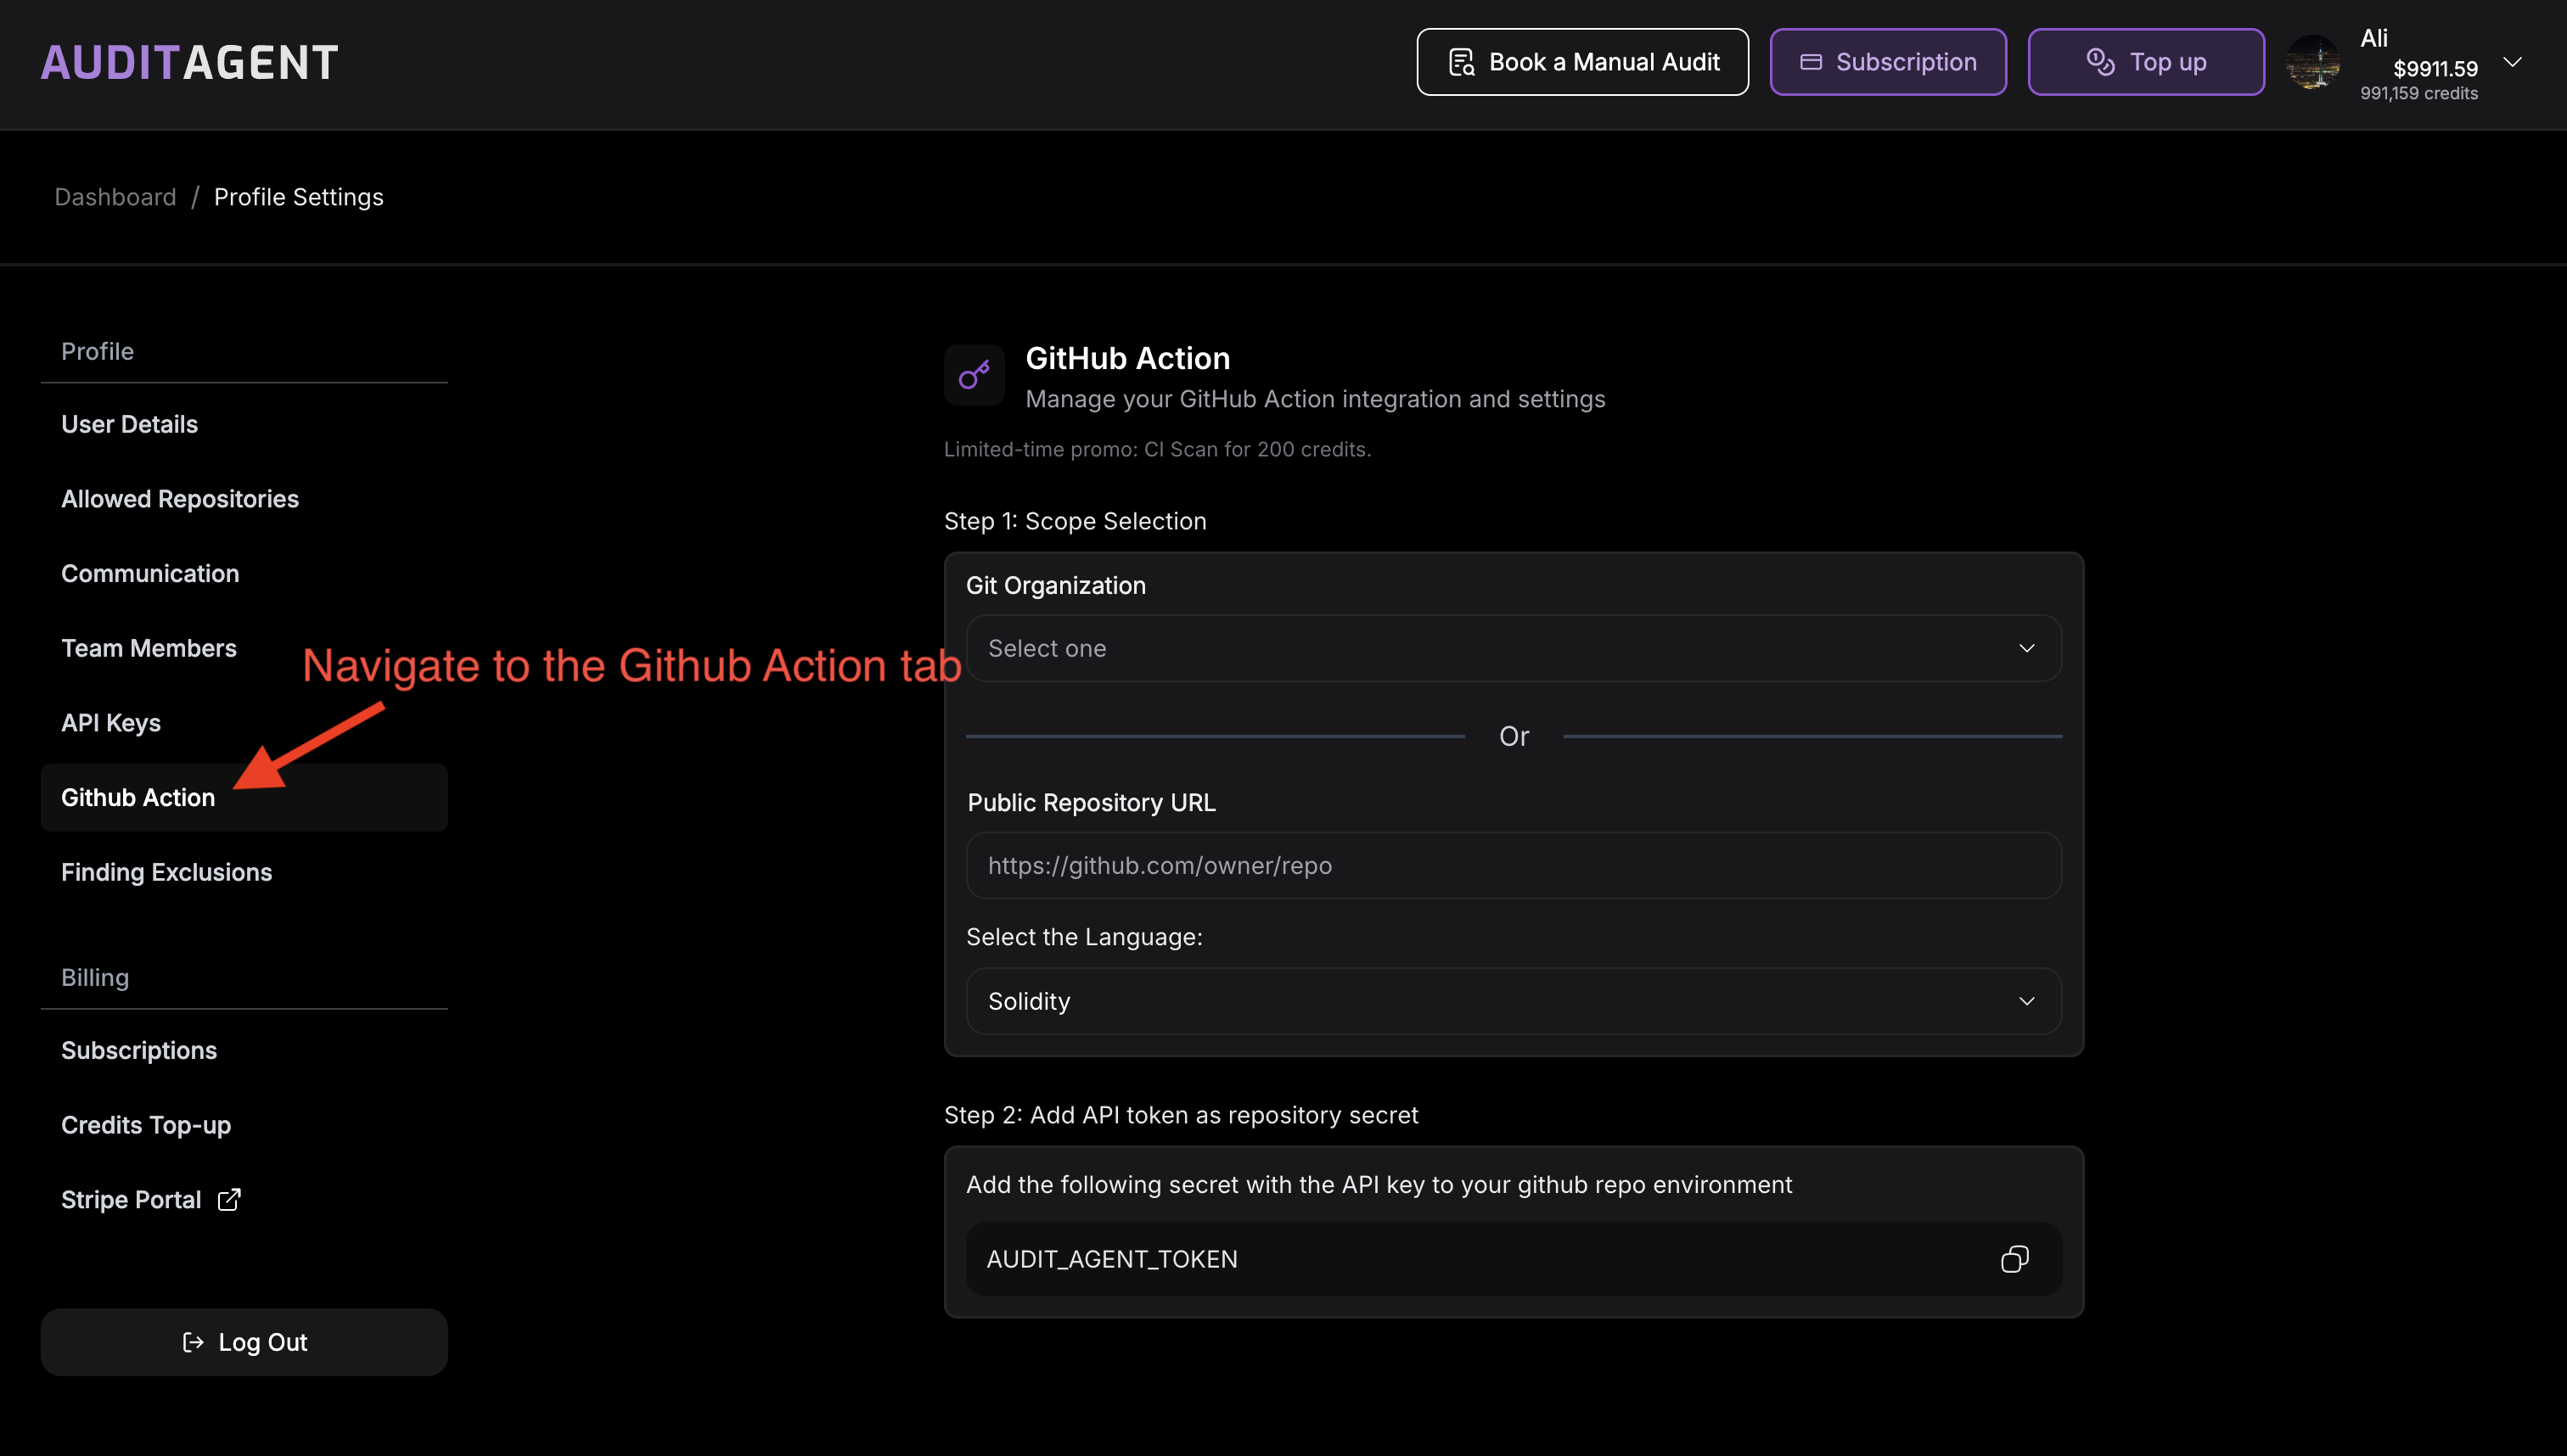
Task: Switch to the User Details tab
Action: [x=129, y=424]
